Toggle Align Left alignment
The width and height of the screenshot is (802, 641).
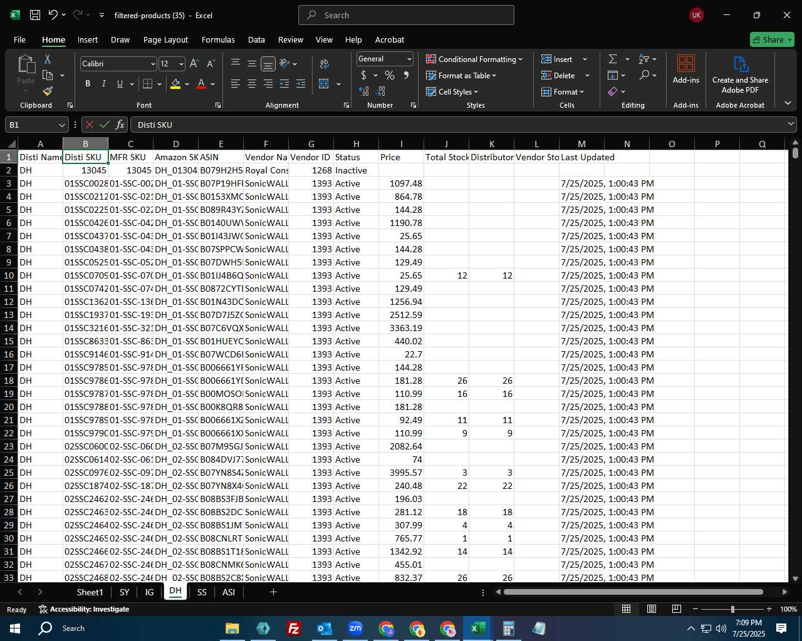(x=236, y=84)
